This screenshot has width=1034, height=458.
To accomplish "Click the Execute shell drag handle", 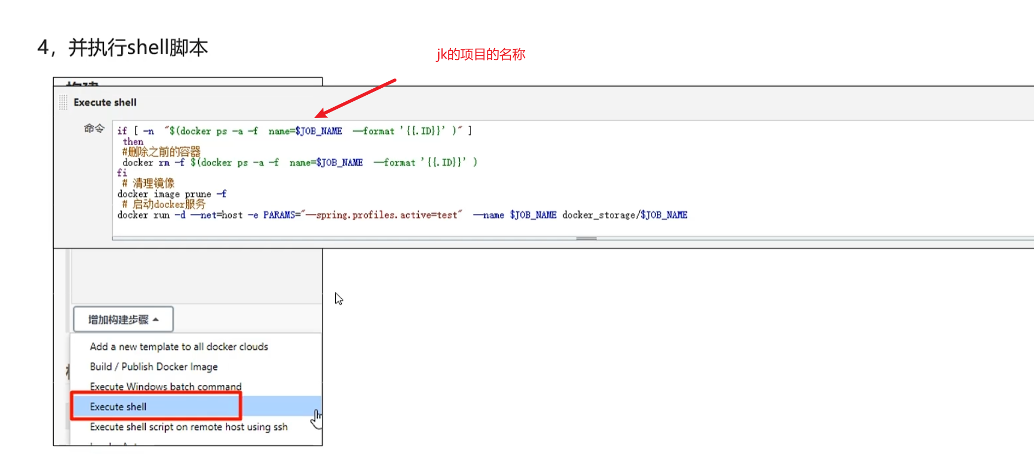I will (x=63, y=102).
